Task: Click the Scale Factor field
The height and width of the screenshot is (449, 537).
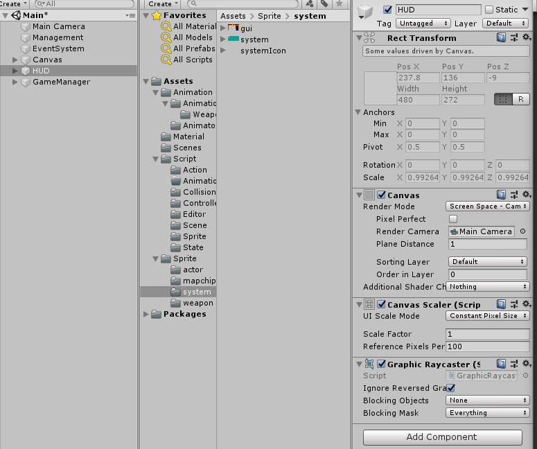Action: click(x=488, y=333)
